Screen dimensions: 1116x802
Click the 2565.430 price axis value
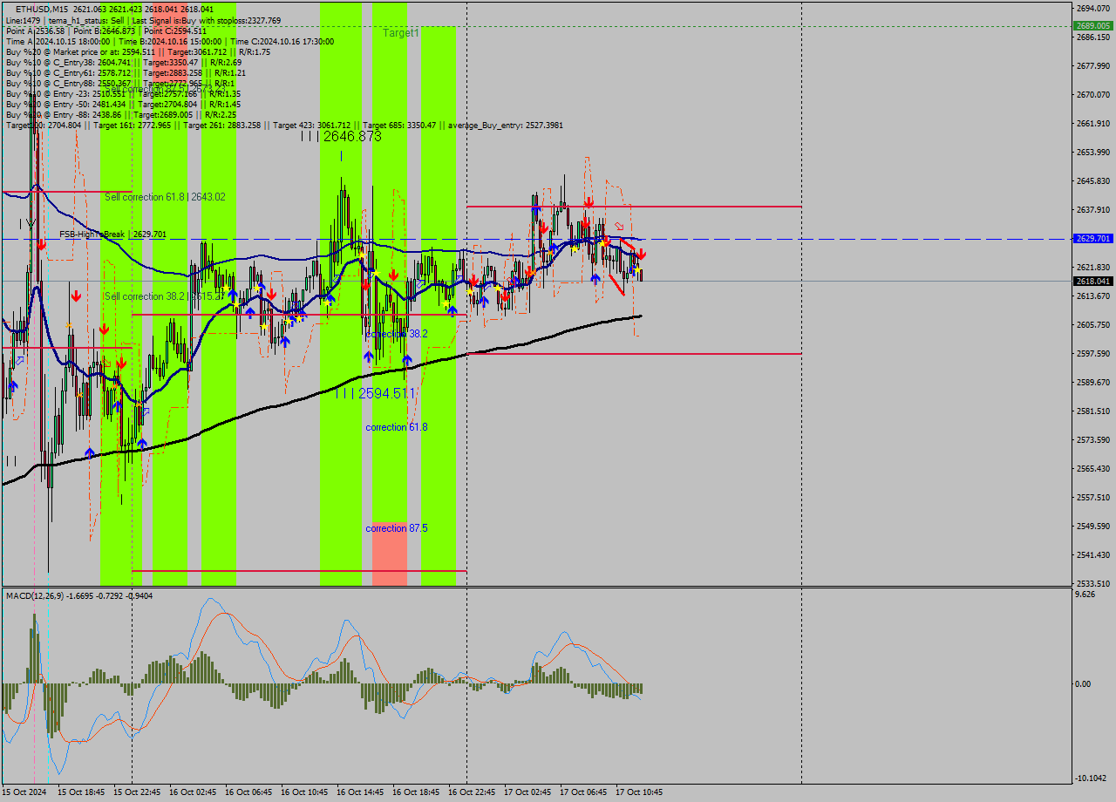pyautogui.click(x=1092, y=468)
